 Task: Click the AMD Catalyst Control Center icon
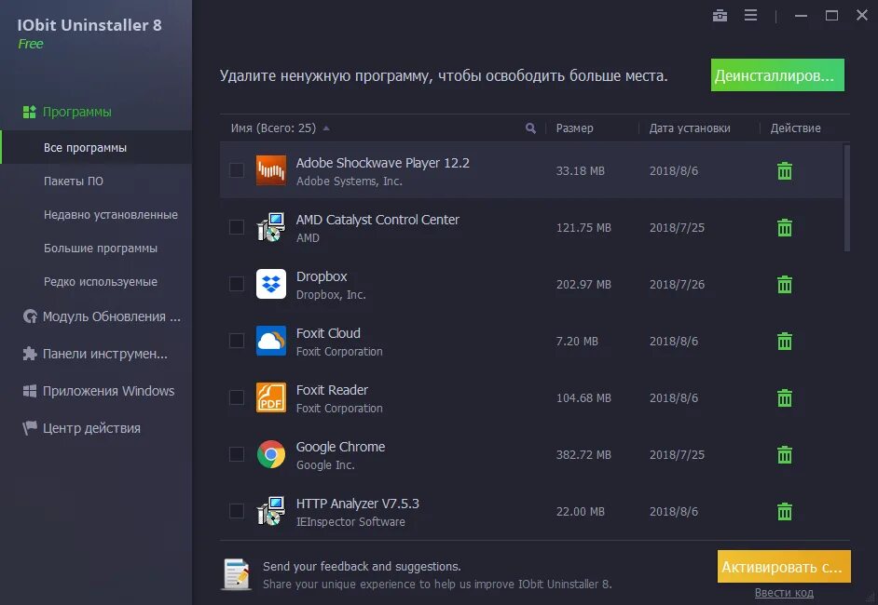(x=271, y=228)
